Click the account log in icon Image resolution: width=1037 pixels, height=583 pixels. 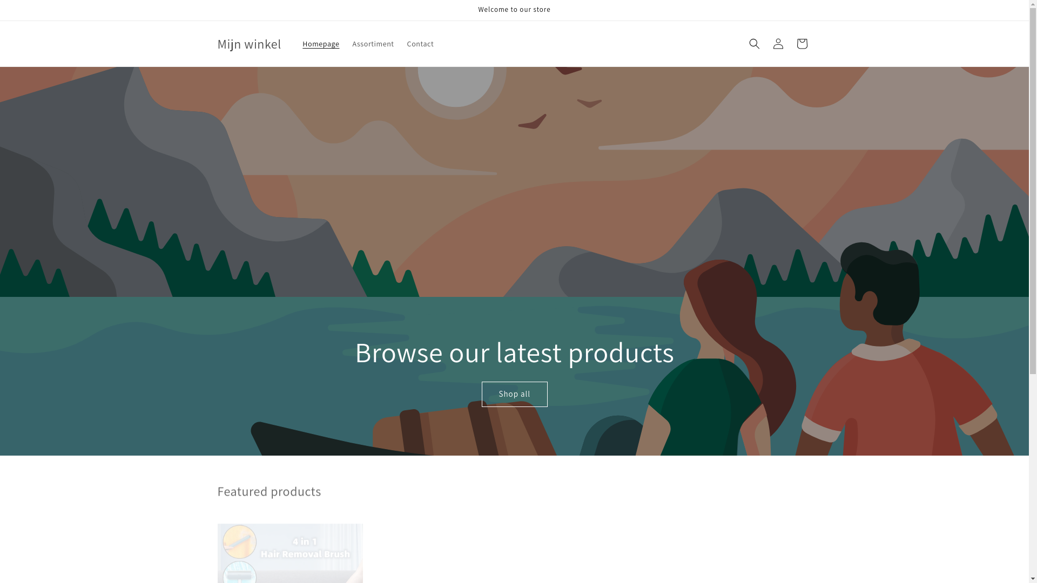click(778, 44)
